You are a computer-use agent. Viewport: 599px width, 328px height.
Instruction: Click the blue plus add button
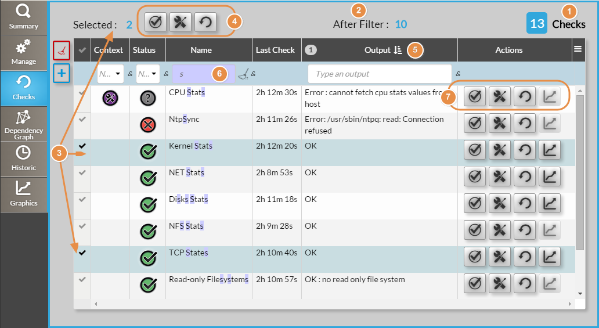[x=61, y=74]
